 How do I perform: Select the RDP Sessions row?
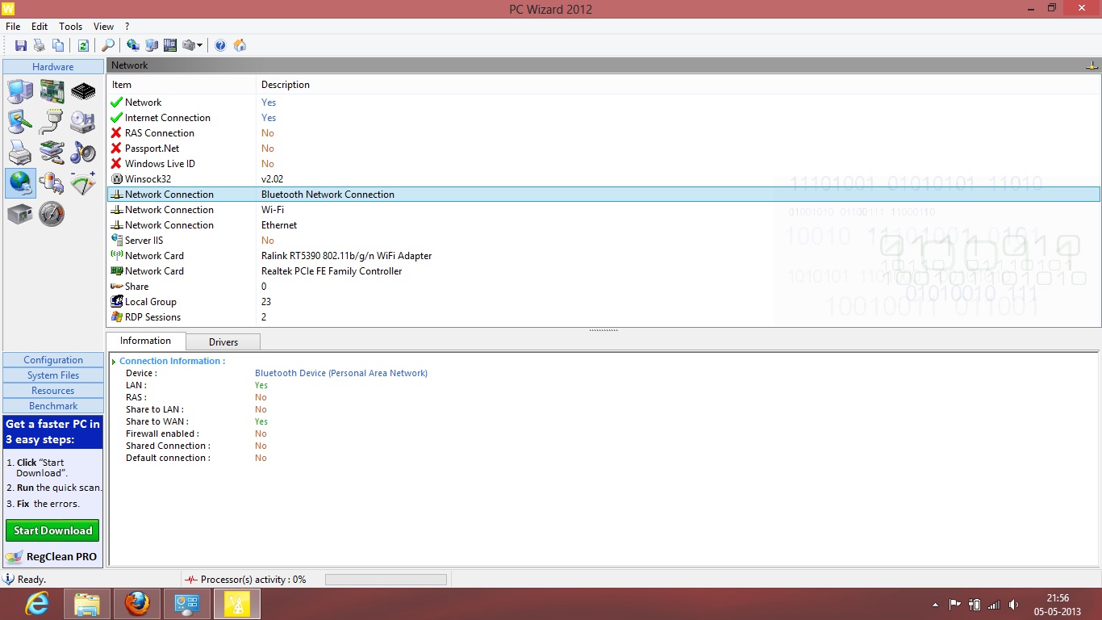click(x=603, y=317)
